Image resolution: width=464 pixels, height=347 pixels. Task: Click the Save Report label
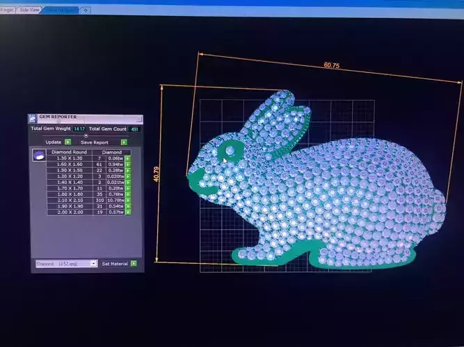(95, 142)
